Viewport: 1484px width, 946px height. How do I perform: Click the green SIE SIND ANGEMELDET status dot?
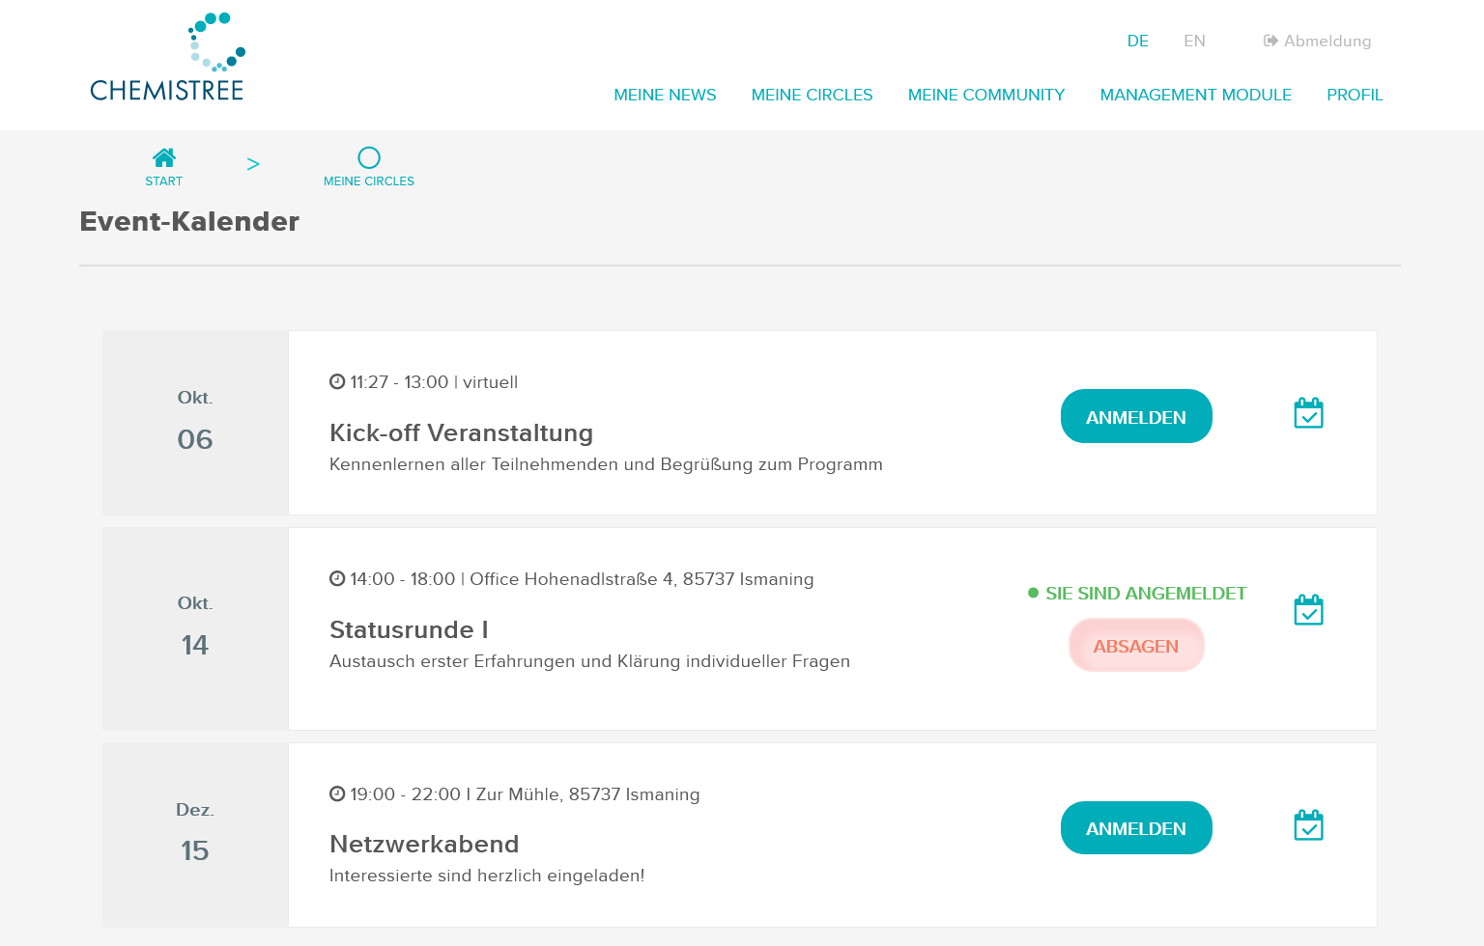(1032, 593)
